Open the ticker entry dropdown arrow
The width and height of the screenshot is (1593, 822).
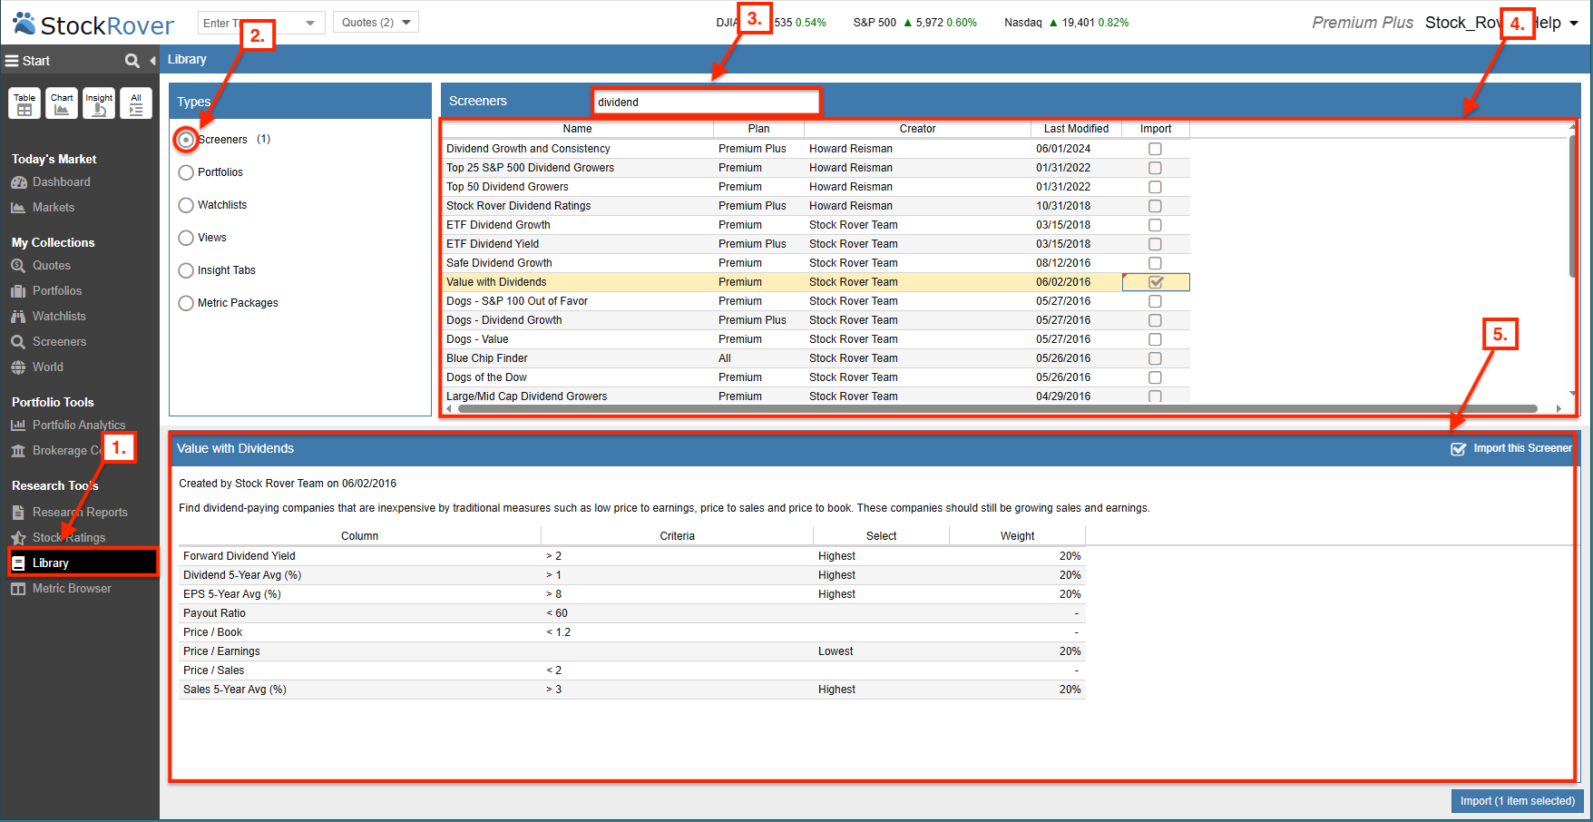[x=310, y=23]
